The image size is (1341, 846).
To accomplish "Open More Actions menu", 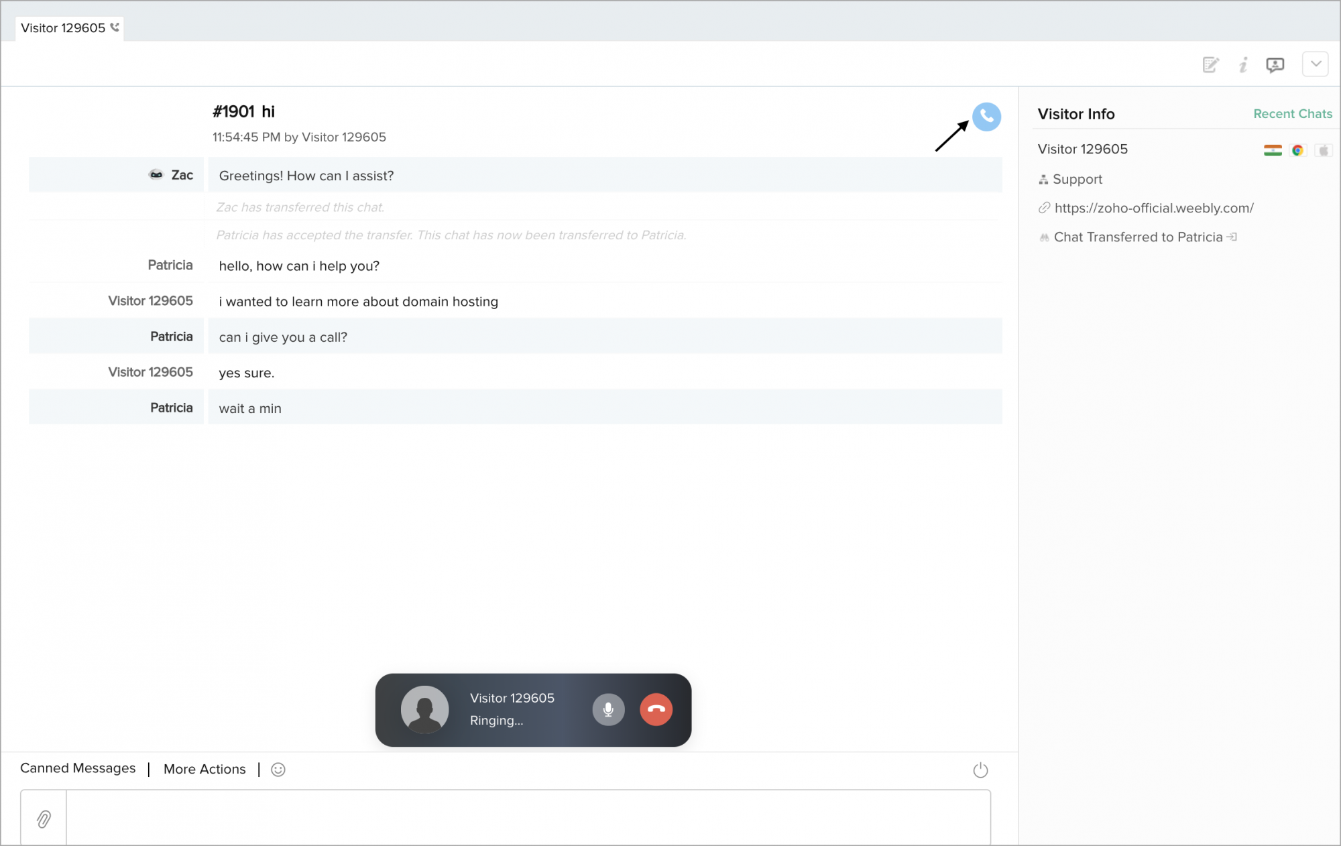I will [205, 769].
